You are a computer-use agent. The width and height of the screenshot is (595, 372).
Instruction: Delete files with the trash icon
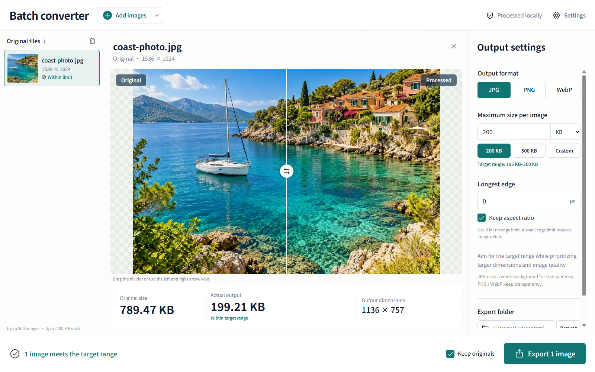click(93, 41)
